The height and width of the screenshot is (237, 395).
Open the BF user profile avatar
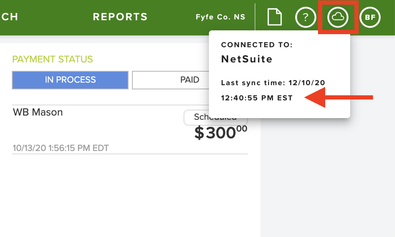(x=370, y=17)
